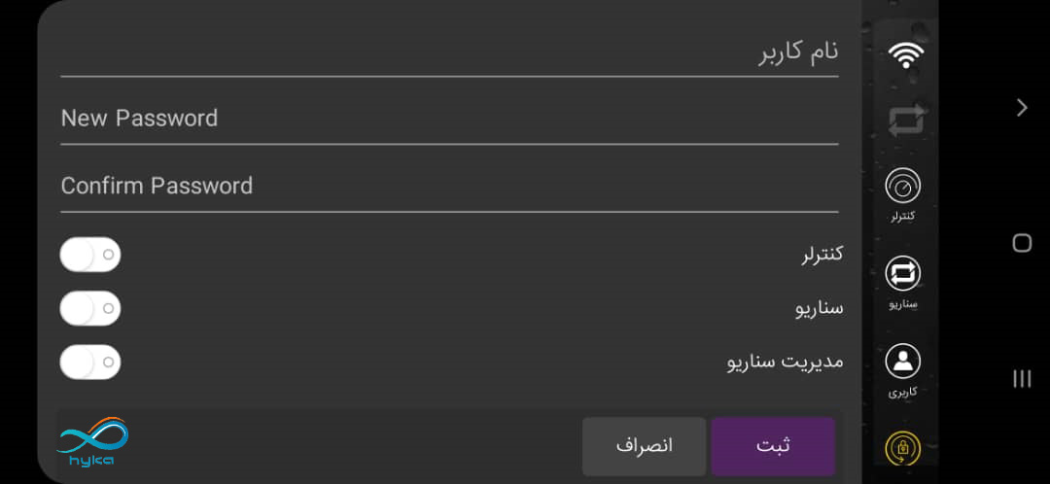Open the کنترلر gauge icon in sidebar
The width and height of the screenshot is (1050, 484).
pos(903,186)
